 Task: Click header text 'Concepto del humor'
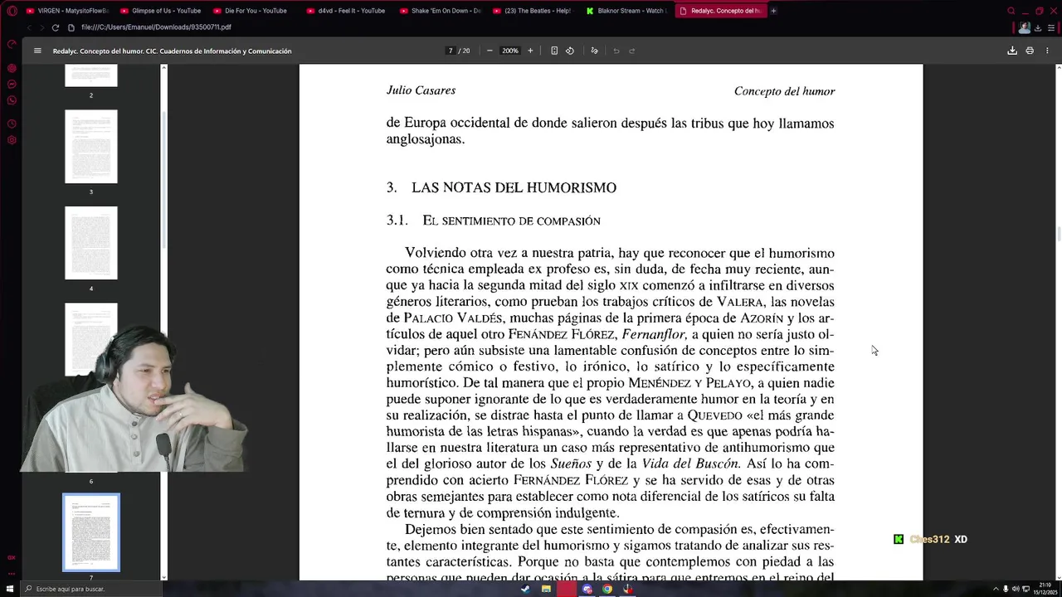click(784, 91)
